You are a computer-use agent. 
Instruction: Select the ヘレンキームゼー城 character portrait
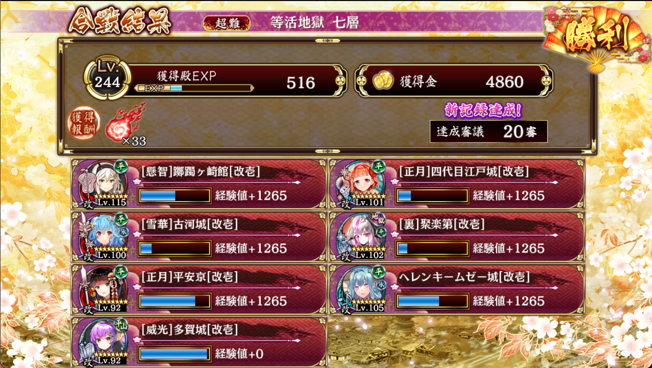click(362, 289)
